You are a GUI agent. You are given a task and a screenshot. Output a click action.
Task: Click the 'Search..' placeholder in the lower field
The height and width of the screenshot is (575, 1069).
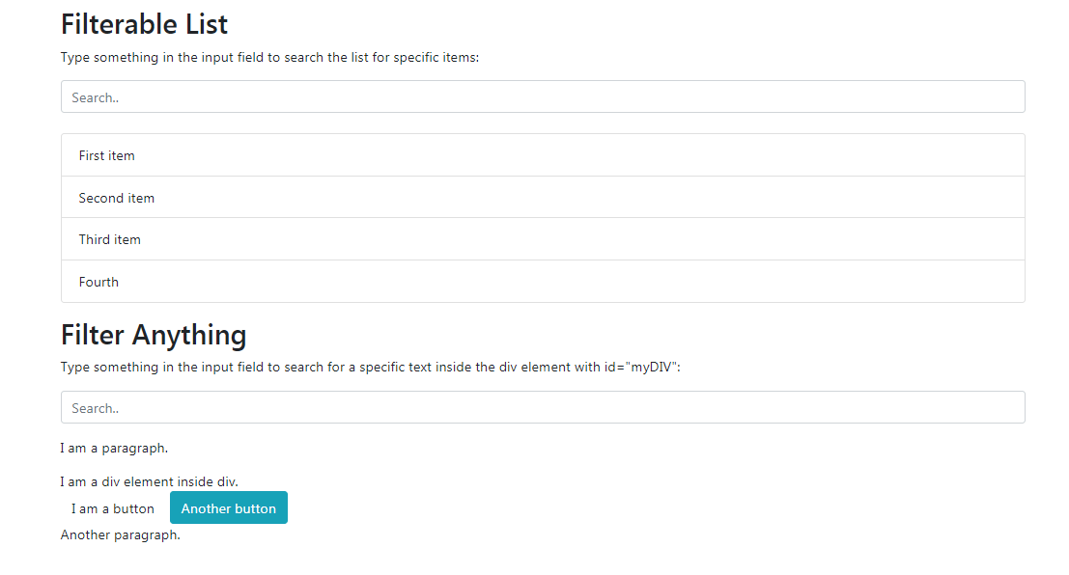pos(95,407)
